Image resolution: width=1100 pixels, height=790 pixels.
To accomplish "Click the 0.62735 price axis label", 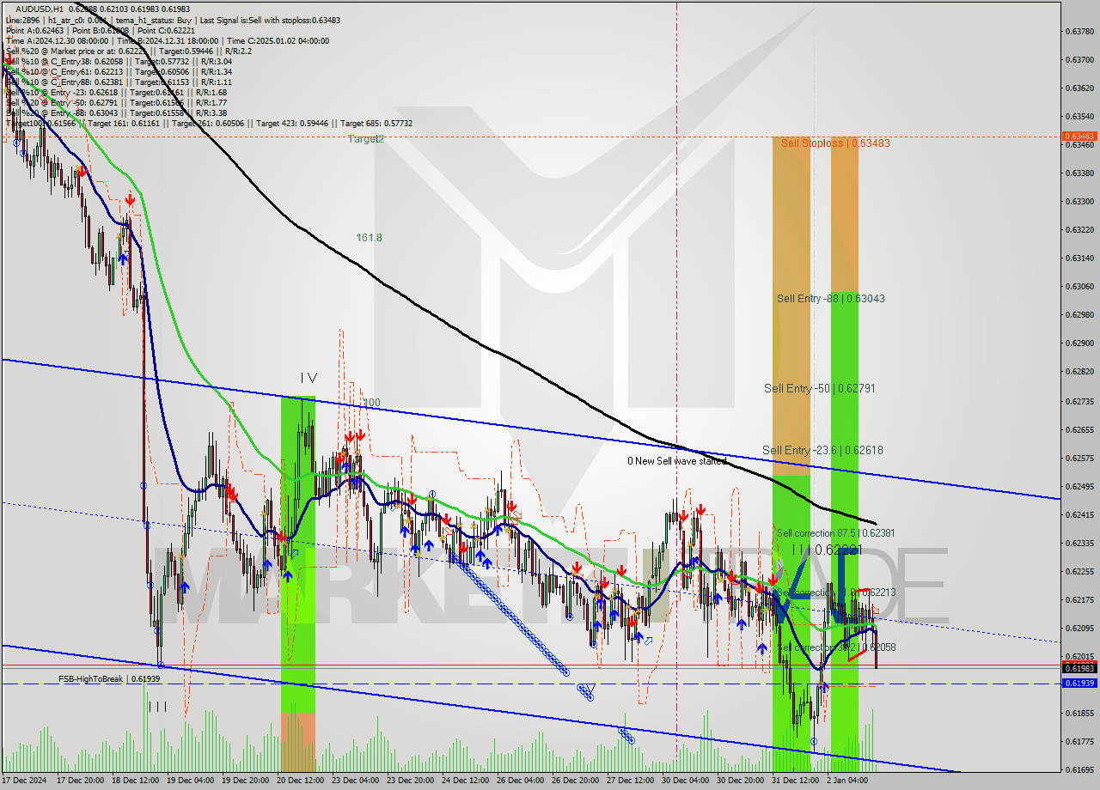I will 1079,401.
